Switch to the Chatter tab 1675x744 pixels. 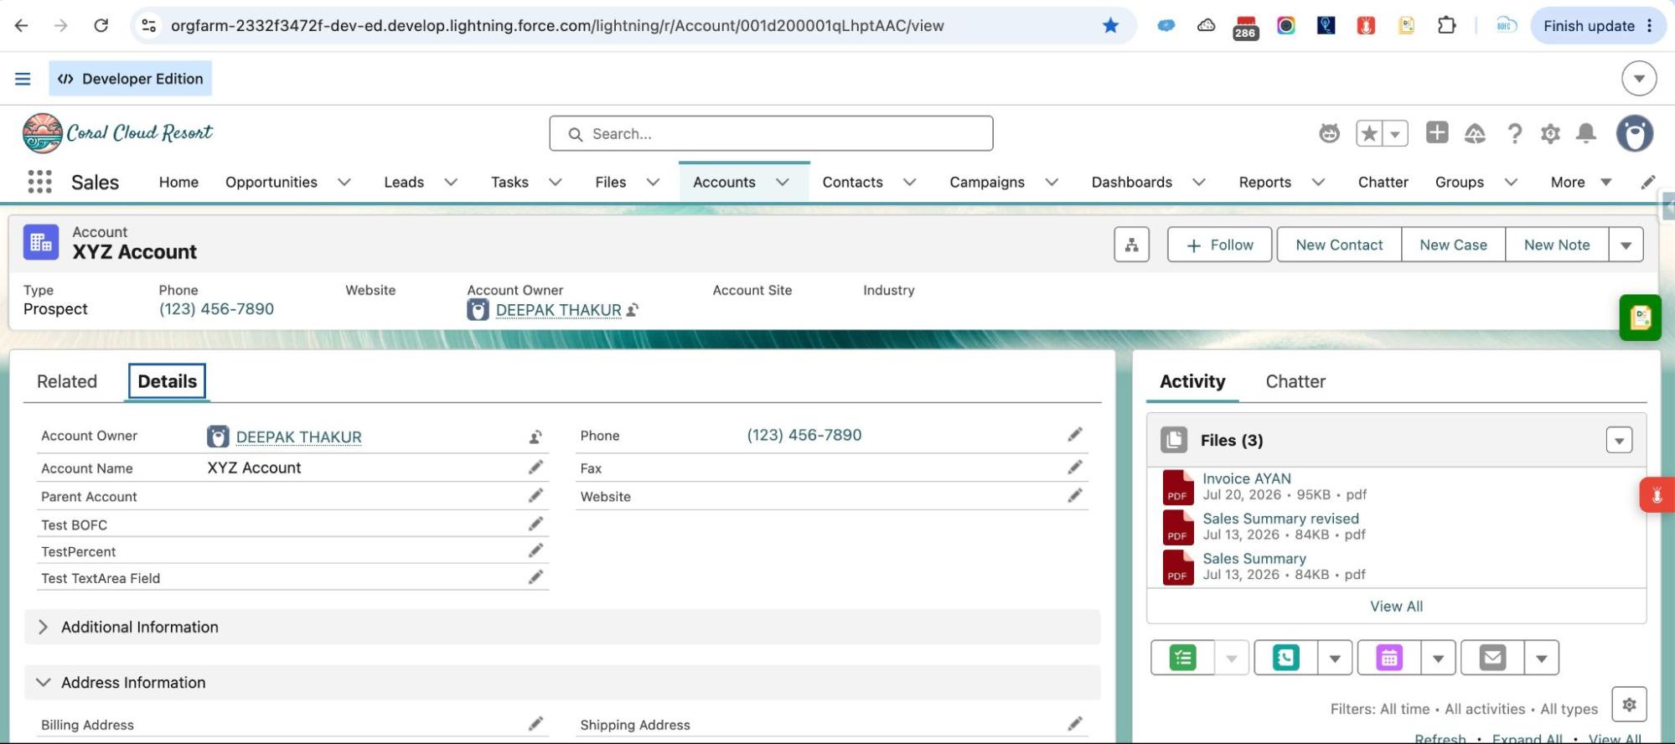point(1295,381)
